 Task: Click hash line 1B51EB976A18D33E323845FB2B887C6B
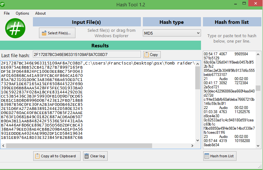click(42, 138)
